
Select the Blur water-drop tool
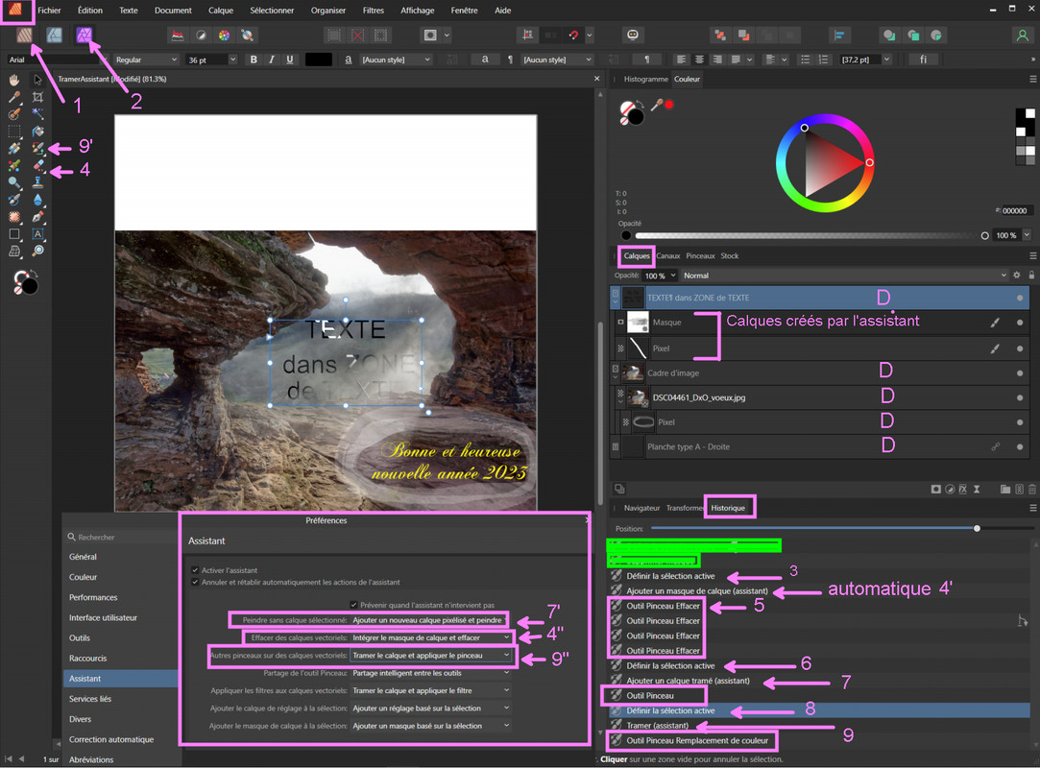tap(37, 200)
